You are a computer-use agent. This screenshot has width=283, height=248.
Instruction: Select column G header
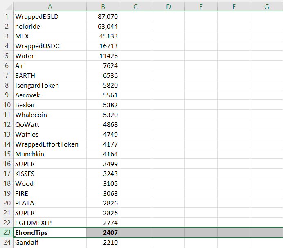[267, 7]
